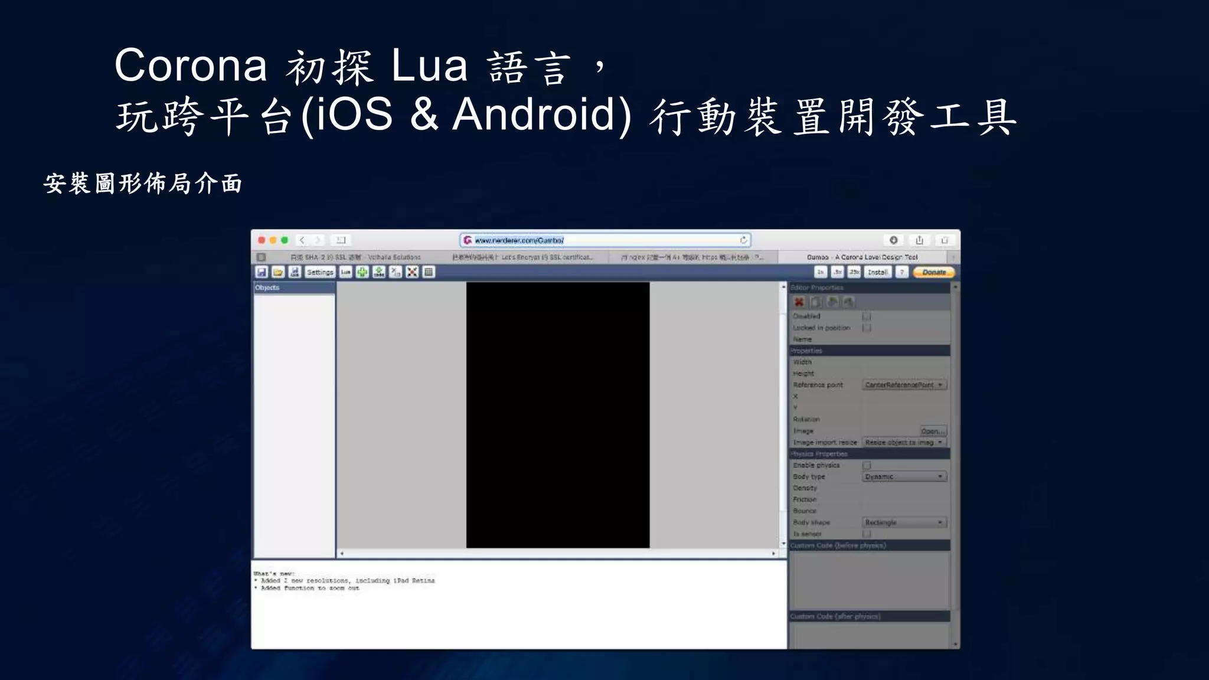The width and height of the screenshot is (1209, 680).
Task: Click the Editor Properties section header
Action: [x=870, y=287]
